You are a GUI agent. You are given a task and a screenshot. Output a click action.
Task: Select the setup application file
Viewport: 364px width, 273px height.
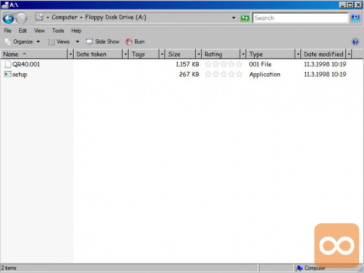19,74
